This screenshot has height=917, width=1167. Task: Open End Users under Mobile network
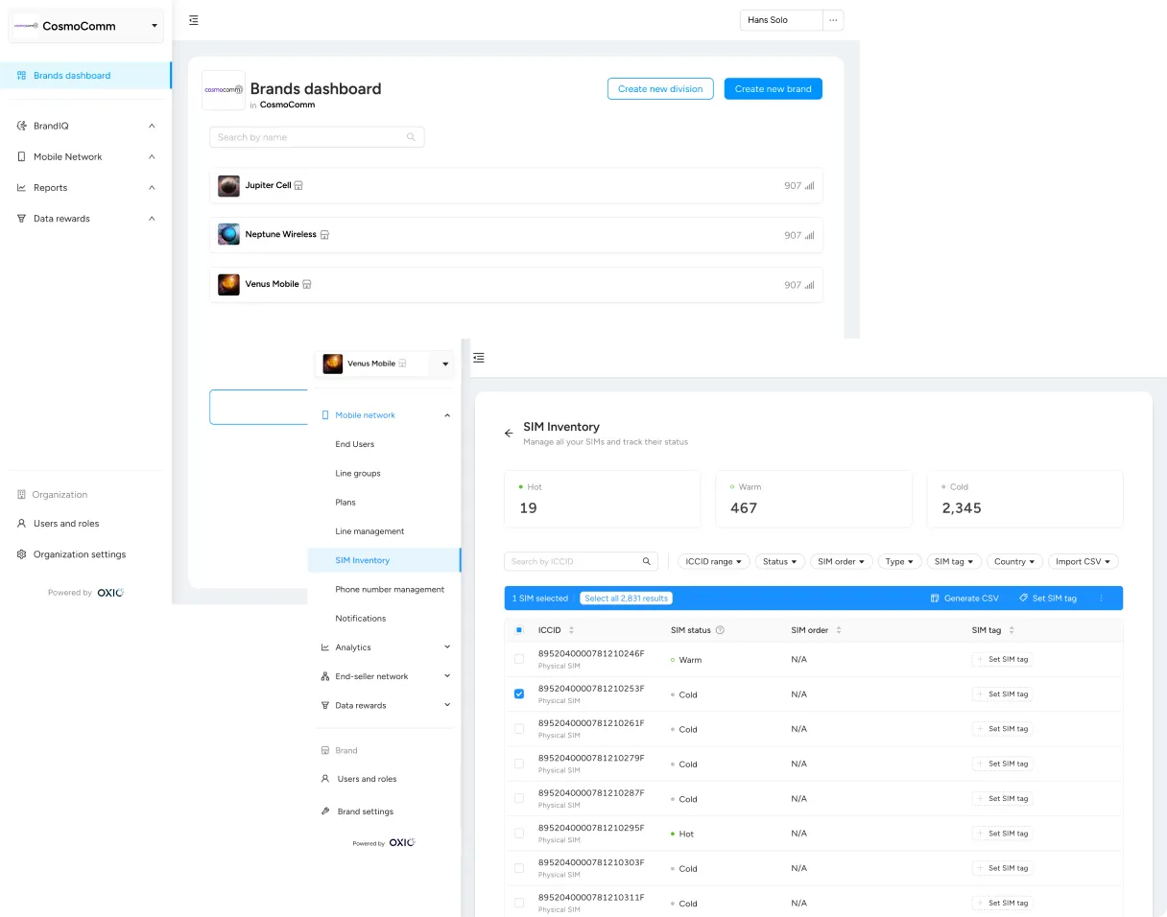355,444
